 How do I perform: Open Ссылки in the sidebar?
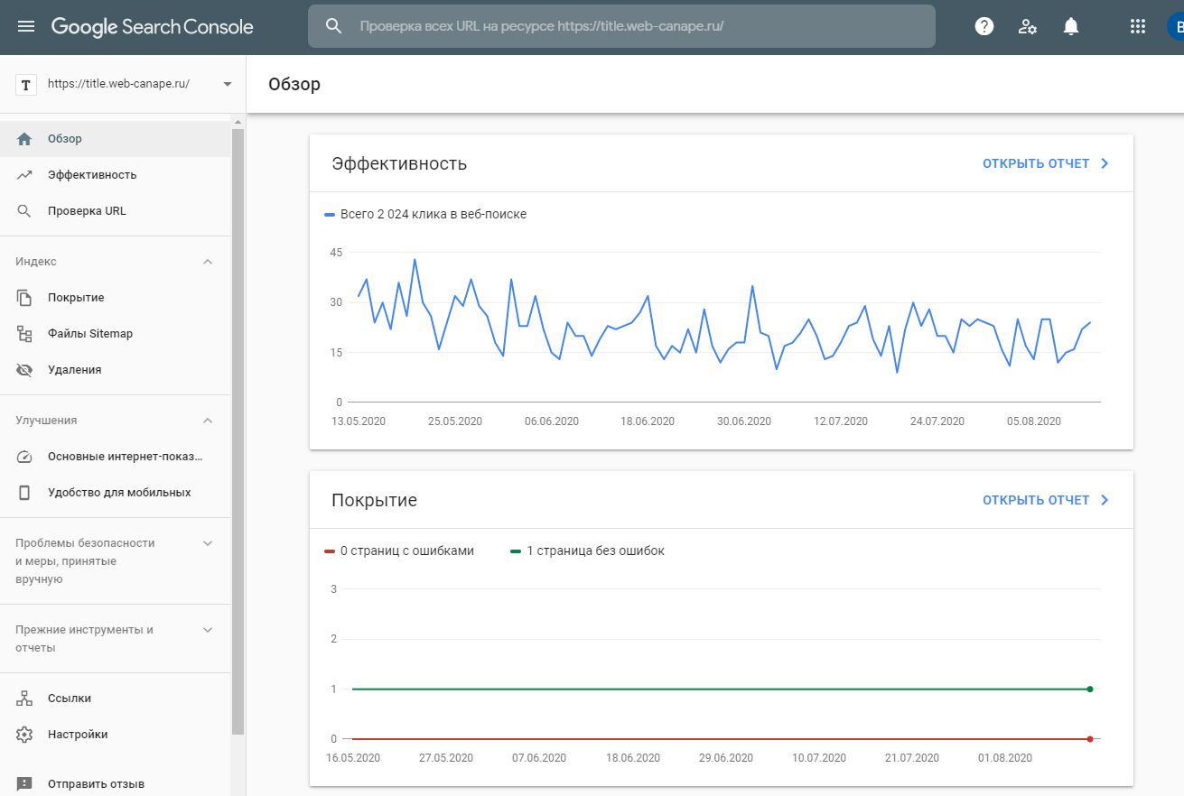116,699
